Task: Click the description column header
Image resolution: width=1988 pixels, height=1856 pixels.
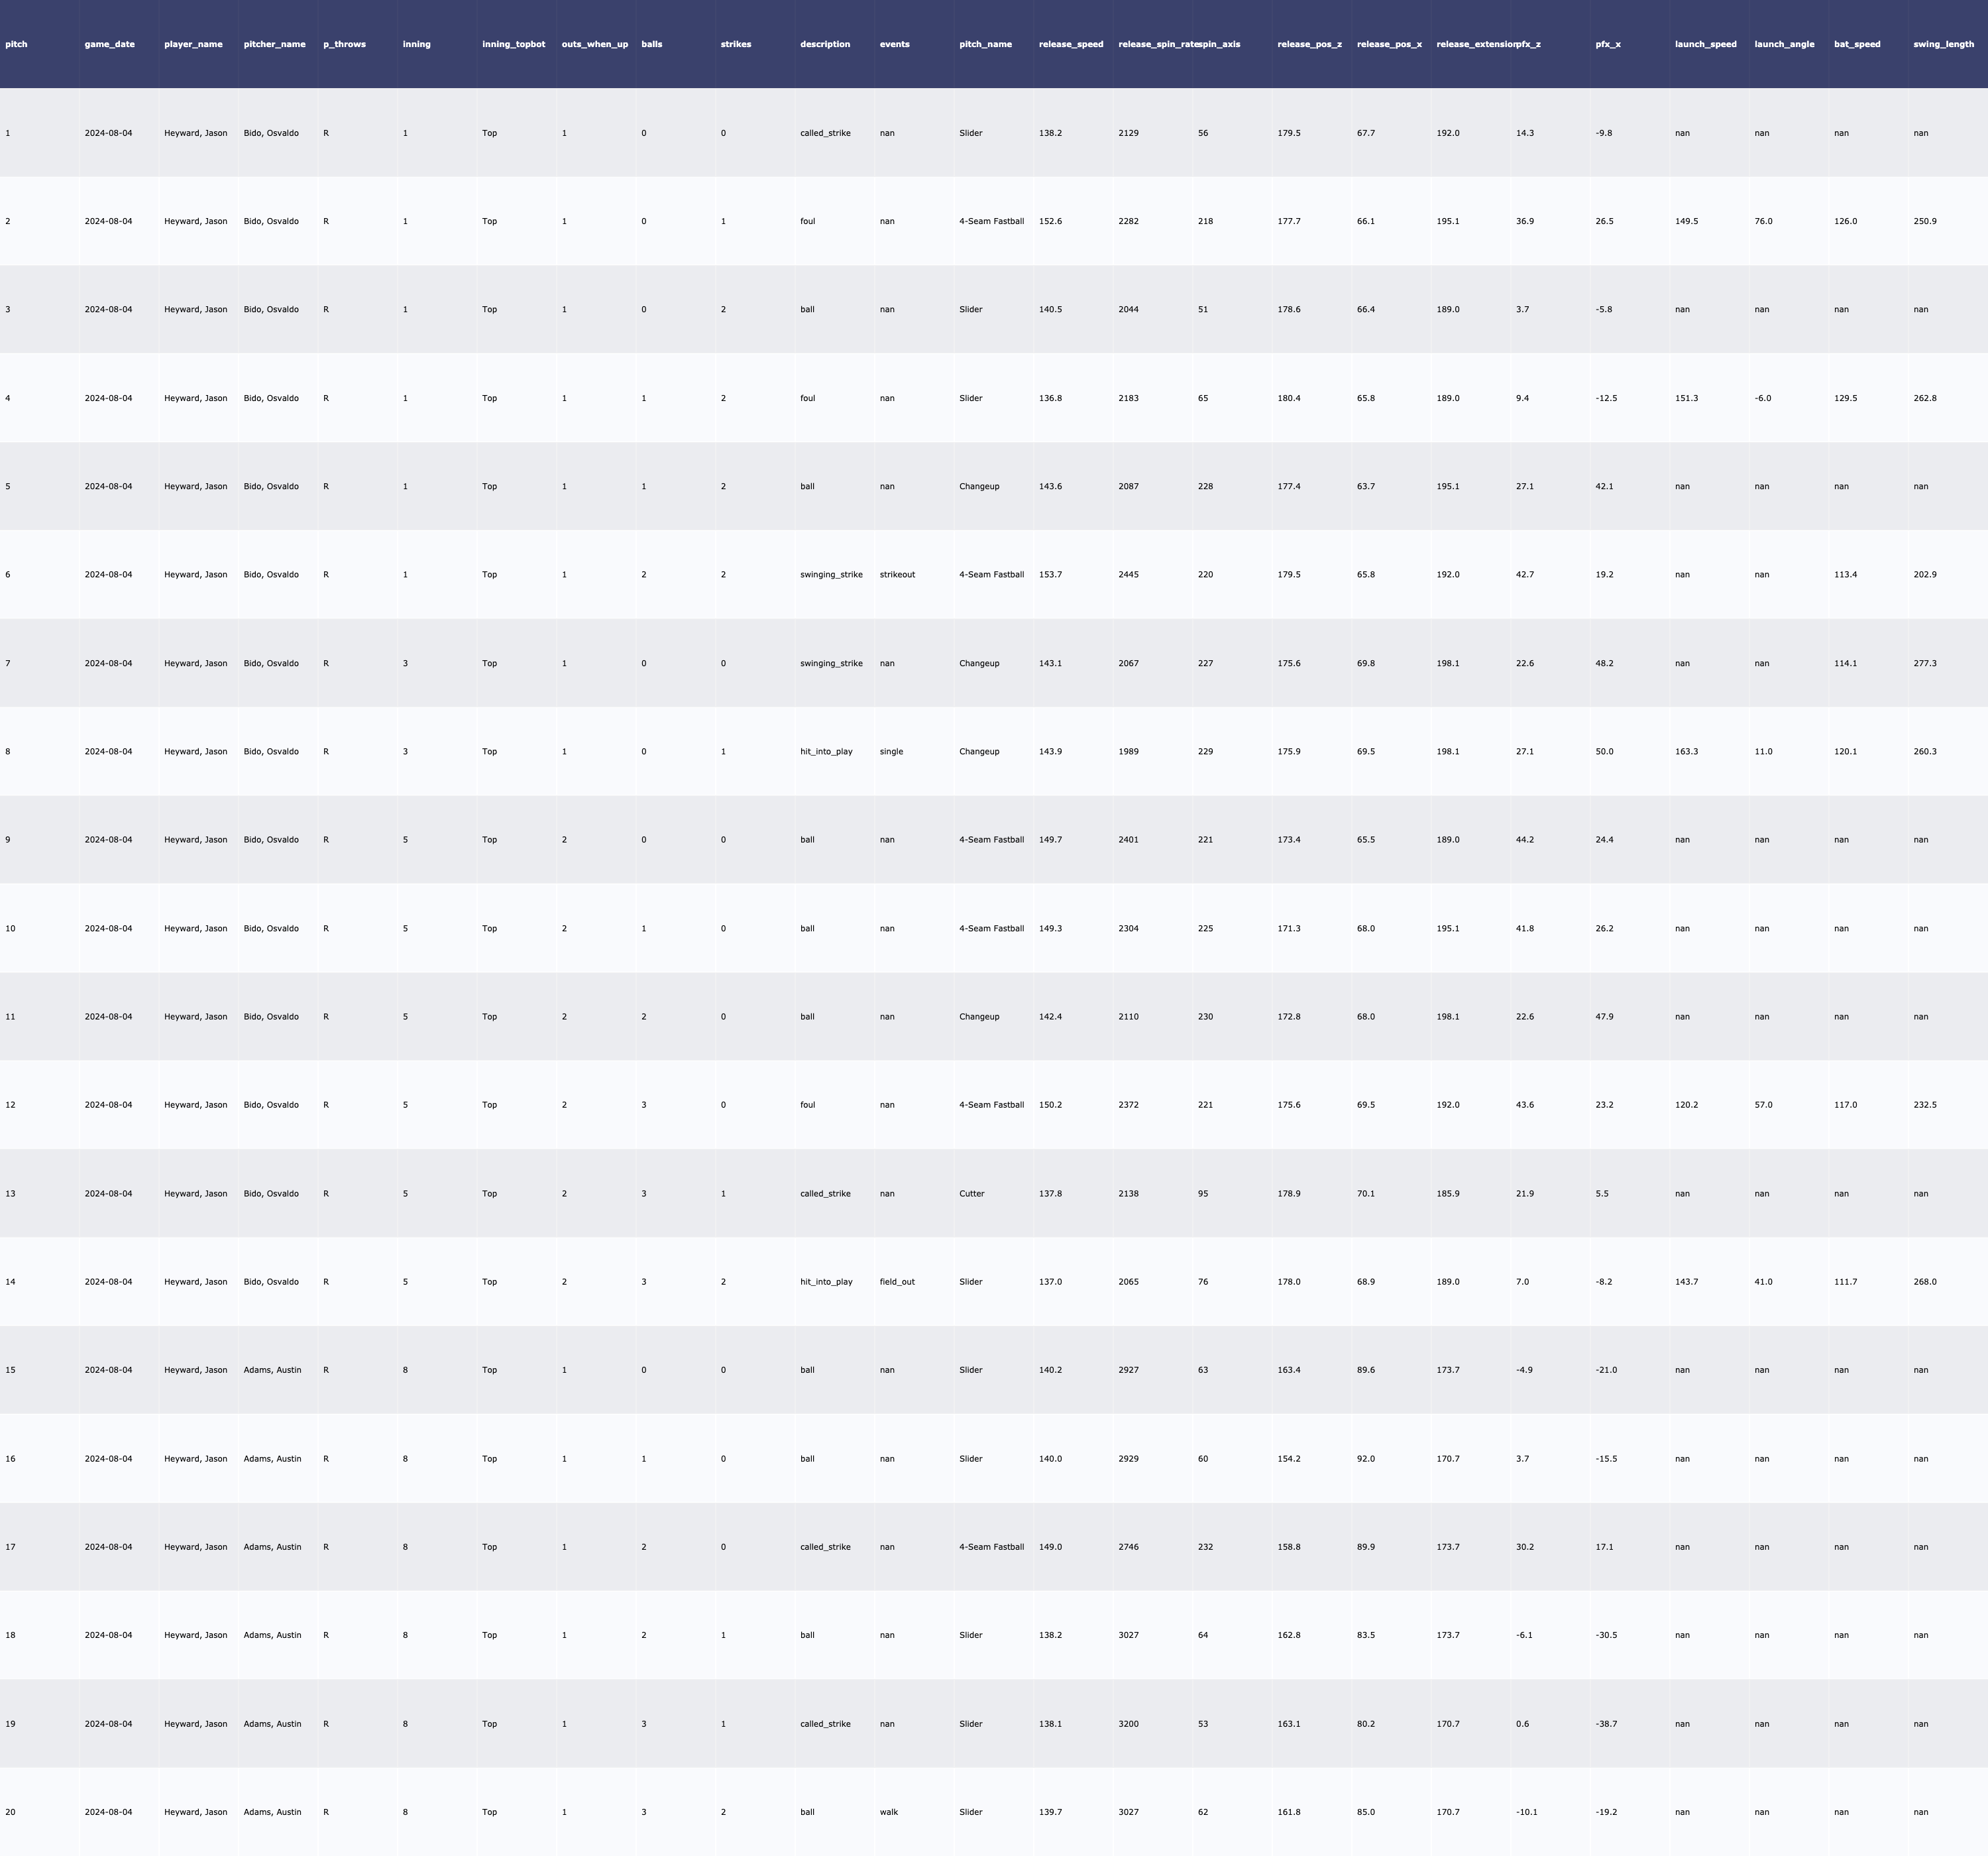Action: 825,44
